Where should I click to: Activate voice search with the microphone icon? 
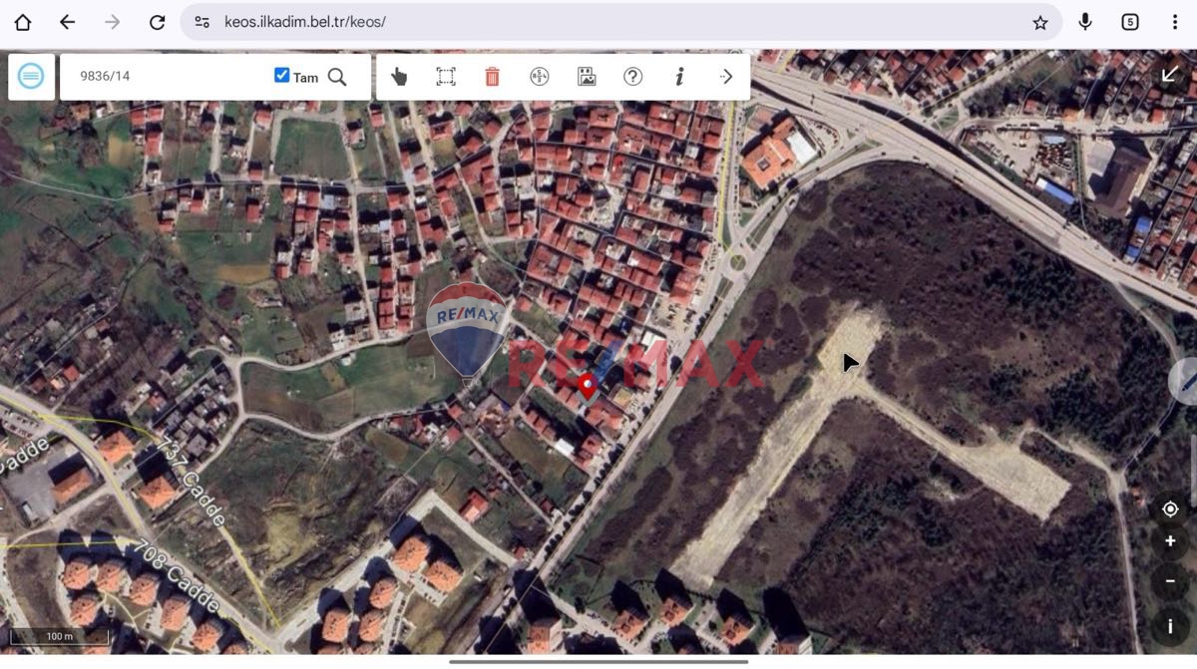pos(1084,21)
